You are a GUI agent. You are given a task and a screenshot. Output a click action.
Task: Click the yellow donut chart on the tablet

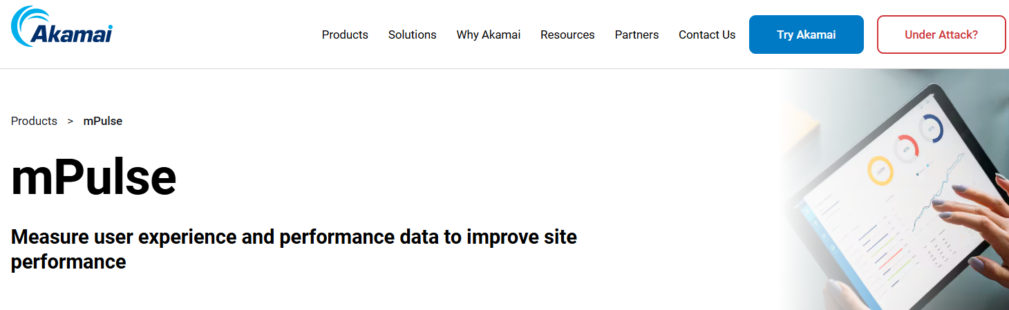coord(880,171)
